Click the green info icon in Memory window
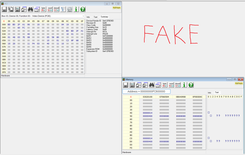245x155 pixels. click(x=184, y=85)
